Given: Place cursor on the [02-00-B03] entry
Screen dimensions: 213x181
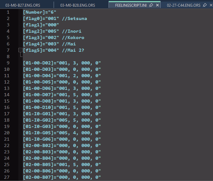Looking at the screenshot, I should [62, 152].
